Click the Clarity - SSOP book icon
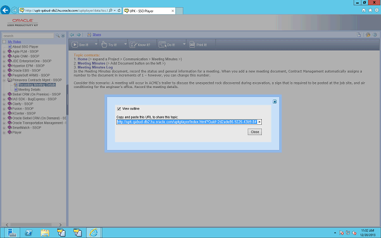Screen dimensions: 381x238 point(10,104)
